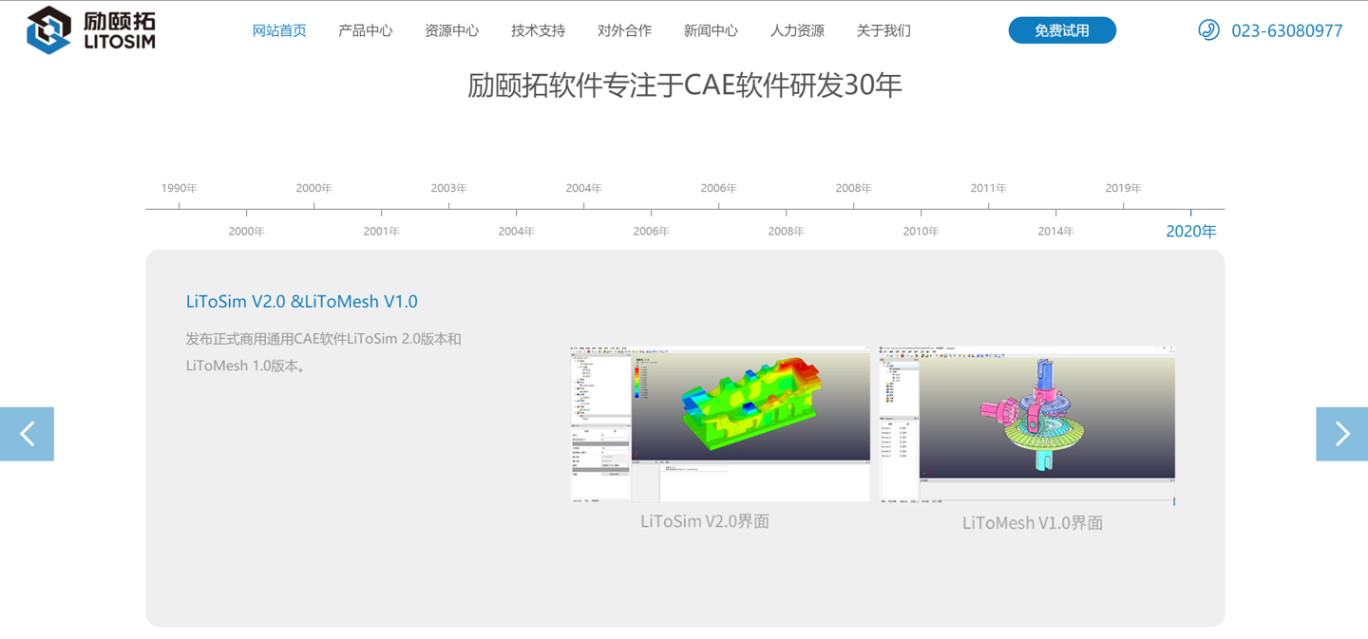
Task: Open the 新闻中心 menu item
Action: tap(710, 29)
